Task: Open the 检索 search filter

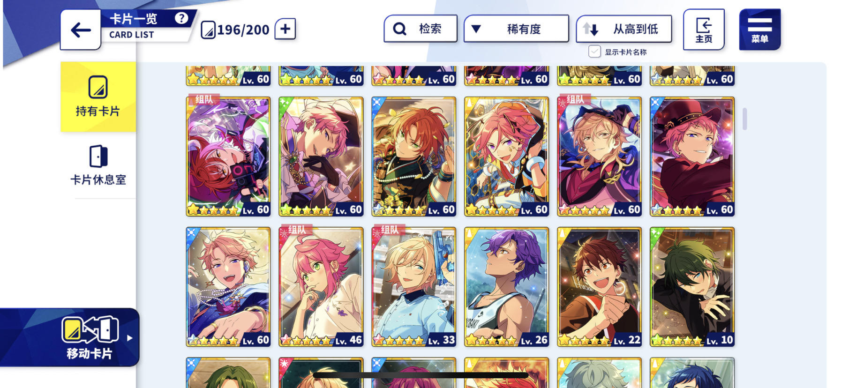Action: [420, 29]
